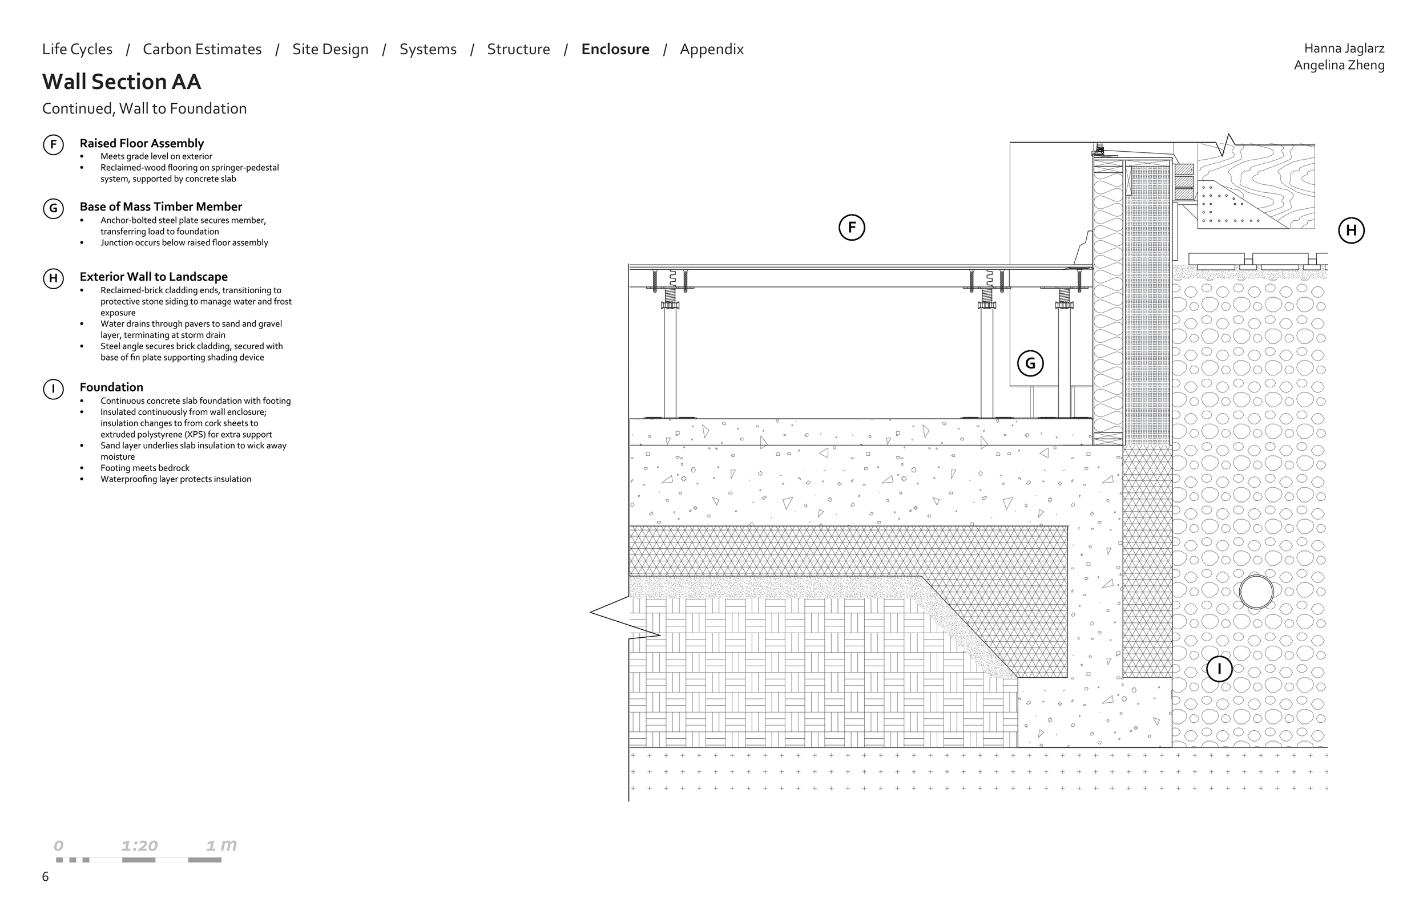1427x923 pixels.
Task: Select the I callout in the gravel
Action: (1219, 669)
